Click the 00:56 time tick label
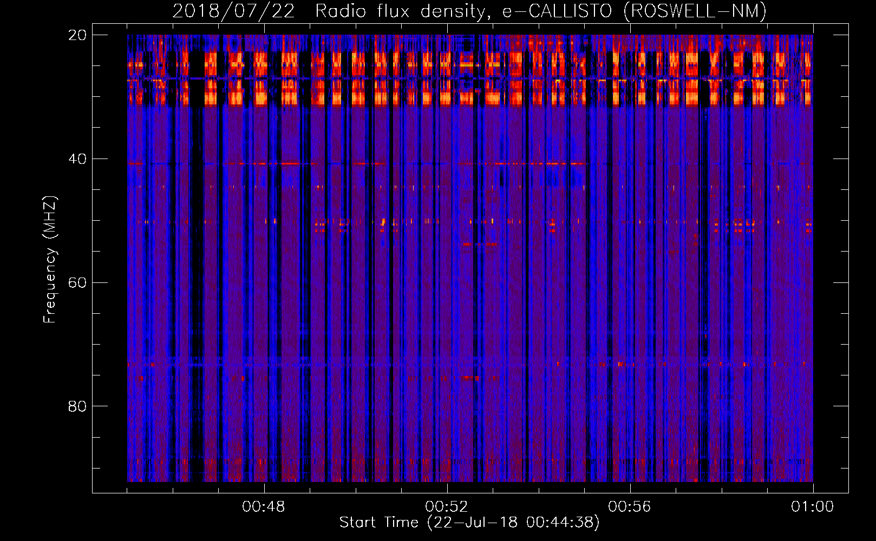This screenshot has width=876, height=541. pos(630,507)
